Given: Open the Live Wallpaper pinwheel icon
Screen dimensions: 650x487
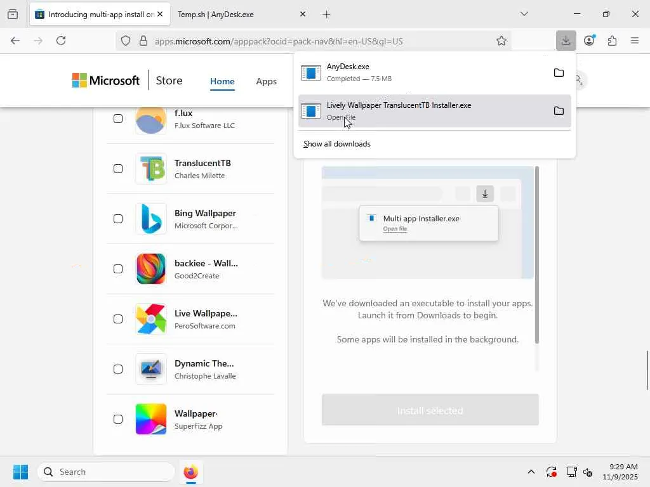Looking at the screenshot, I should 151,319.
